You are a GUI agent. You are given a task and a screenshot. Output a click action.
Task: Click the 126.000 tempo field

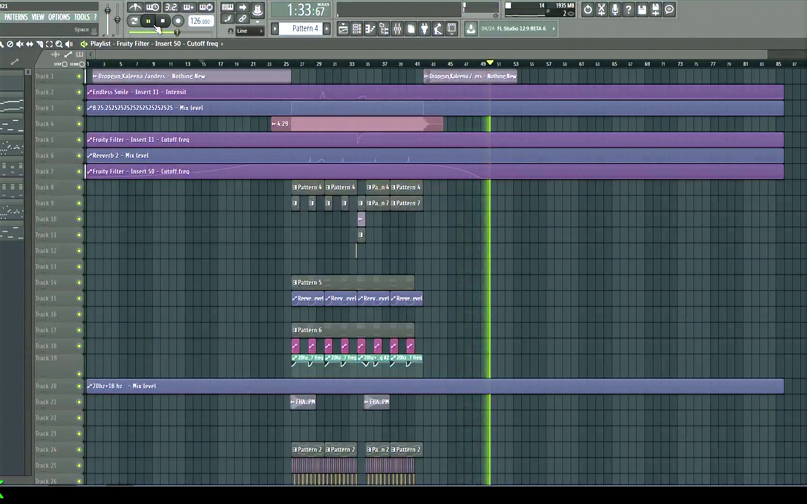coord(200,21)
